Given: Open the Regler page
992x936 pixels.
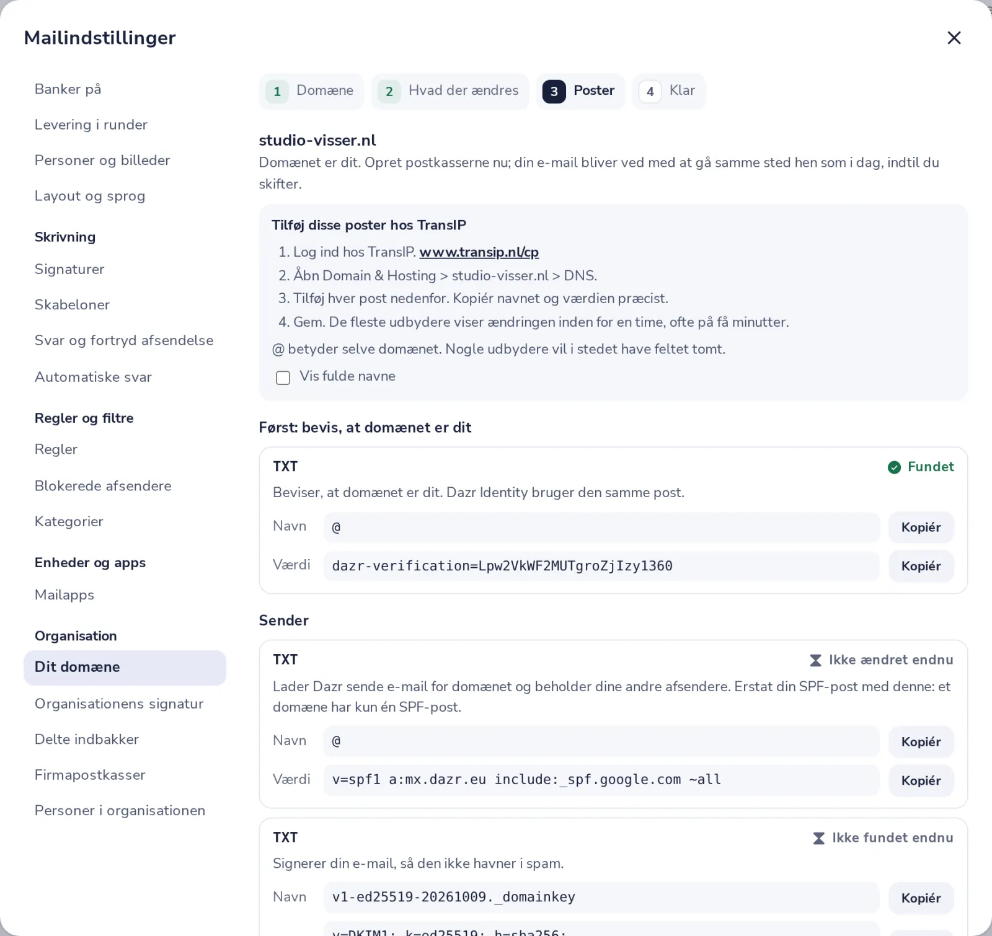Looking at the screenshot, I should tap(125, 449).
